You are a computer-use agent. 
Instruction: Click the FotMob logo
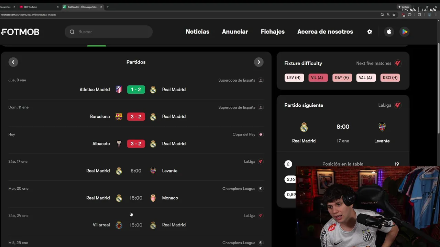[x=20, y=32]
